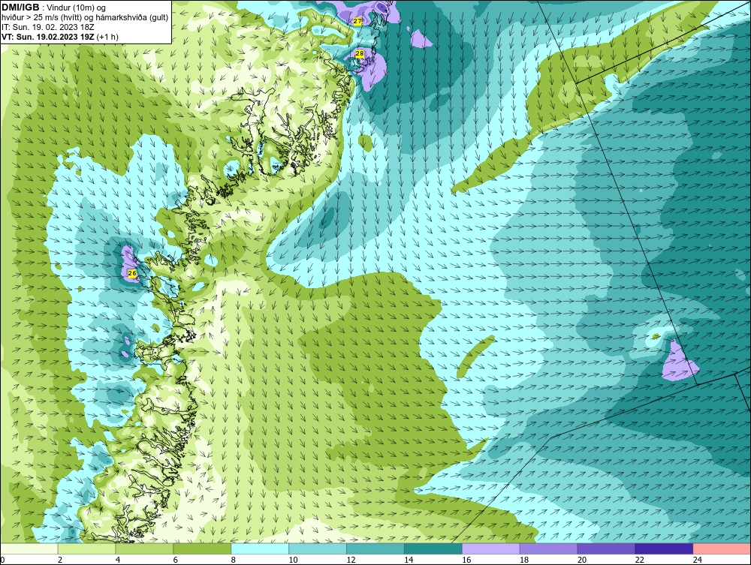Click the "DMI/IGB" title text
The height and width of the screenshot is (565, 751).
click(x=20, y=8)
